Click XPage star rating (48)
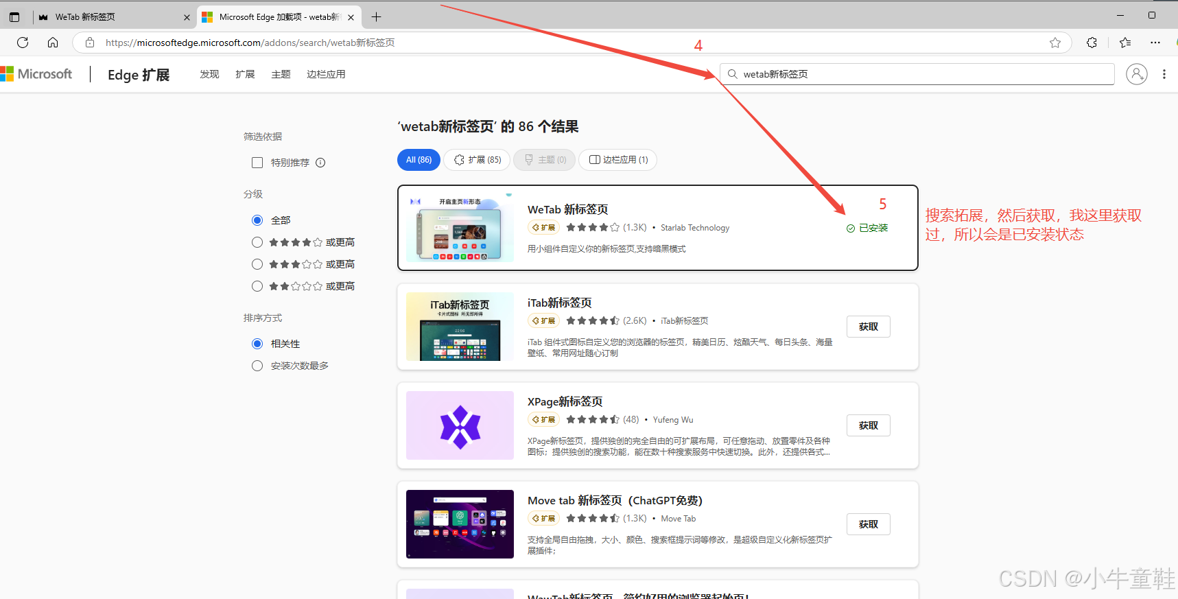 pos(602,419)
